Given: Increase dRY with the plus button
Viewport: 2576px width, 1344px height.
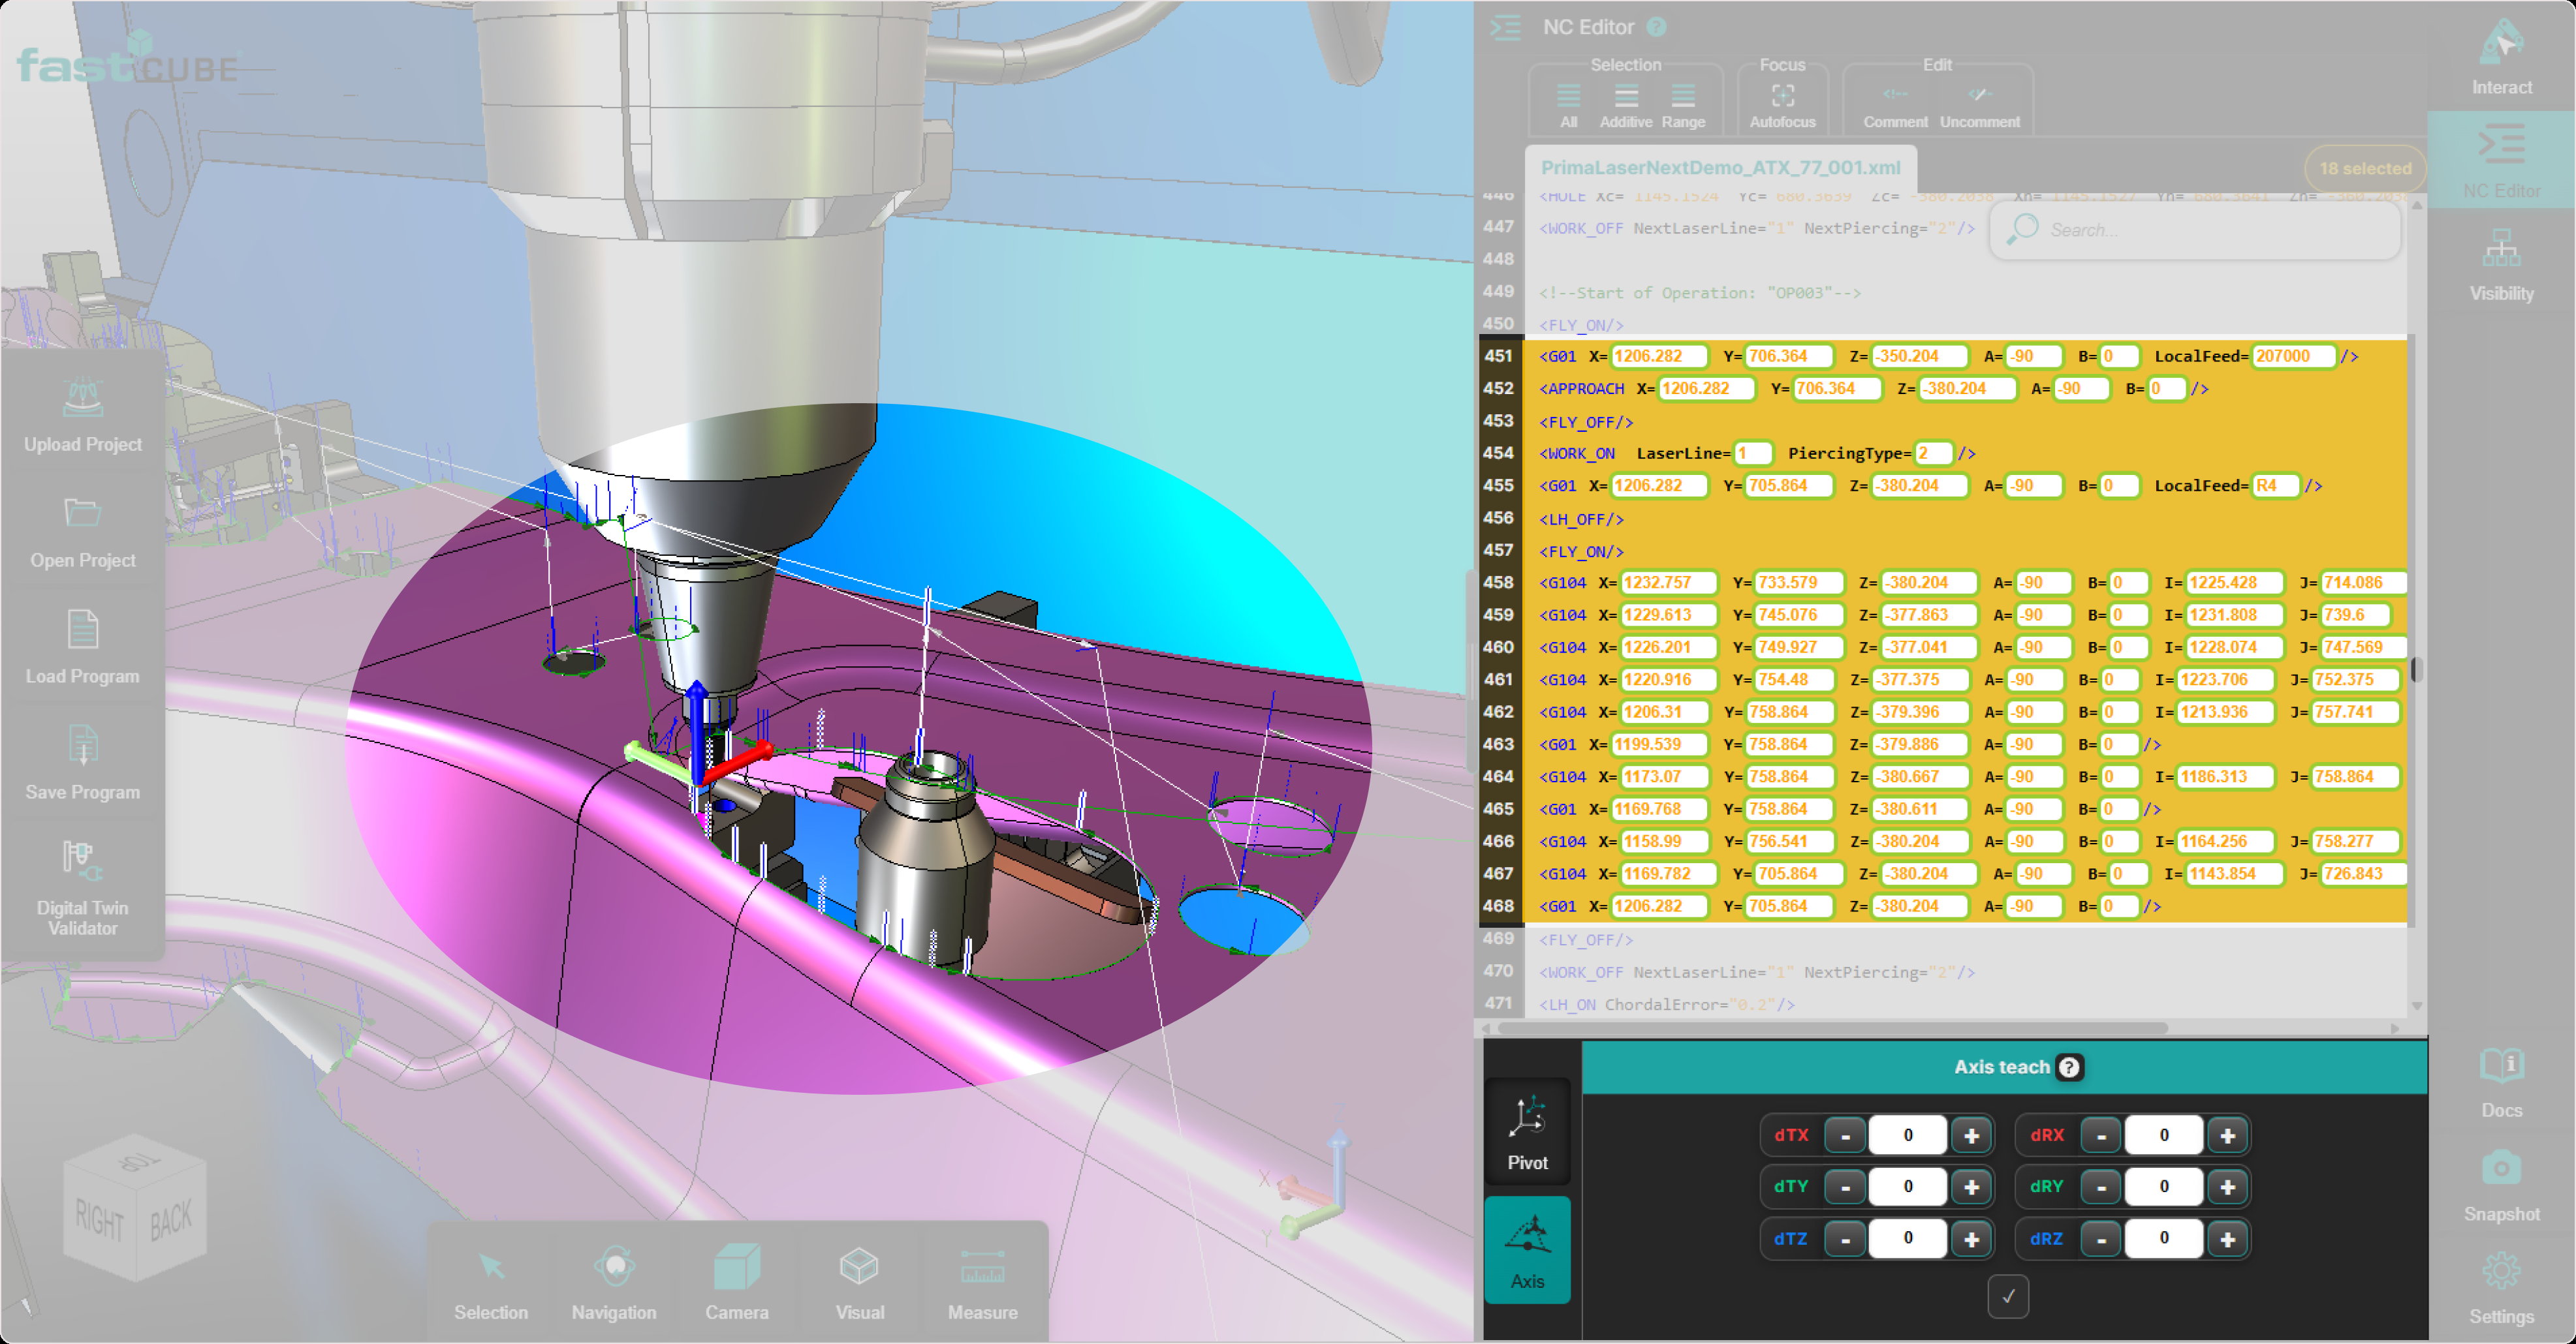Looking at the screenshot, I should pyautogui.click(x=2227, y=1187).
